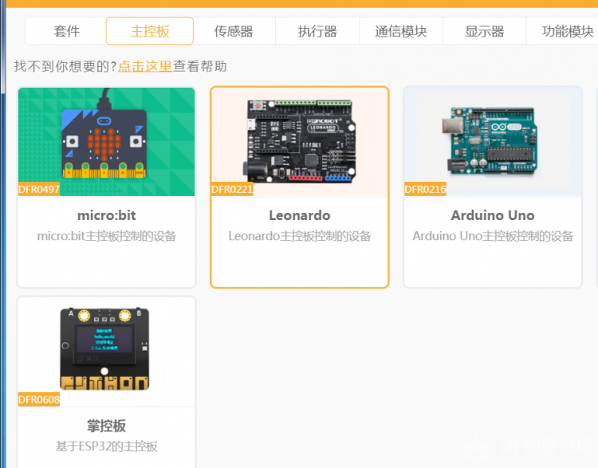Click the DFR0497 product code label

39,189
